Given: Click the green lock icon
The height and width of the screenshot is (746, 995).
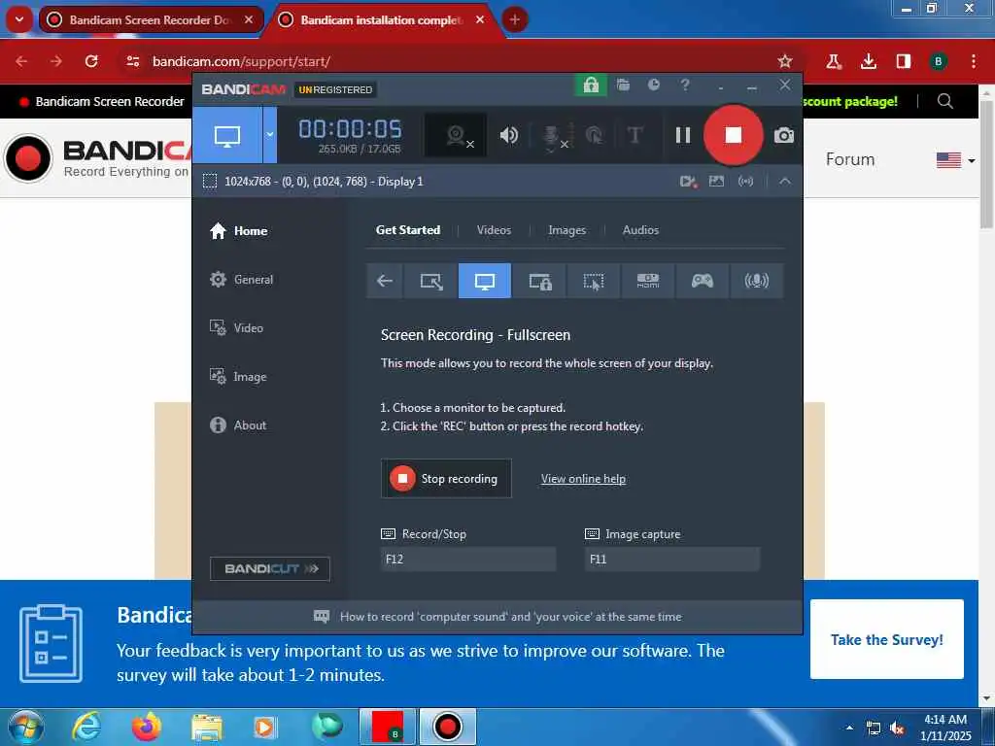Looking at the screenshot, I should click(591, 85).
